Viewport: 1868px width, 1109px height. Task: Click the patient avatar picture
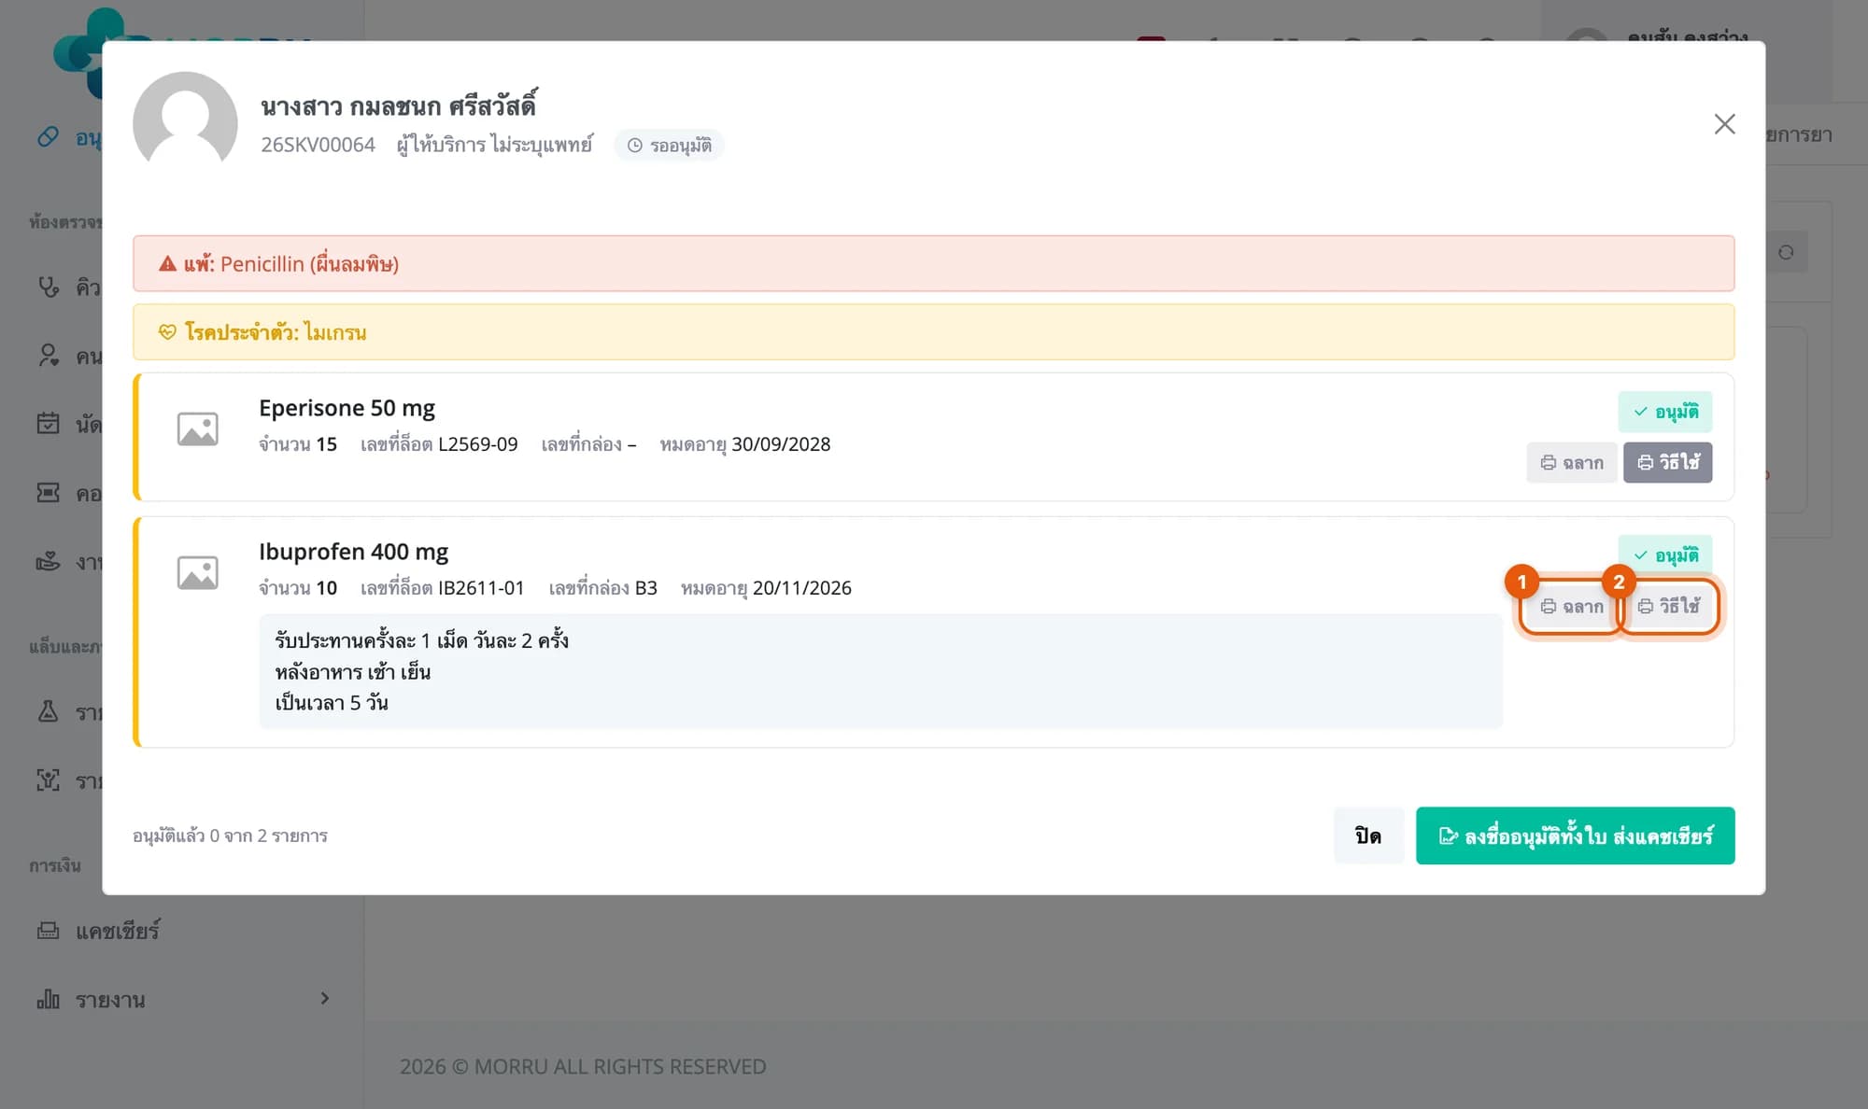pyautogui.click(x=185, y=123)
